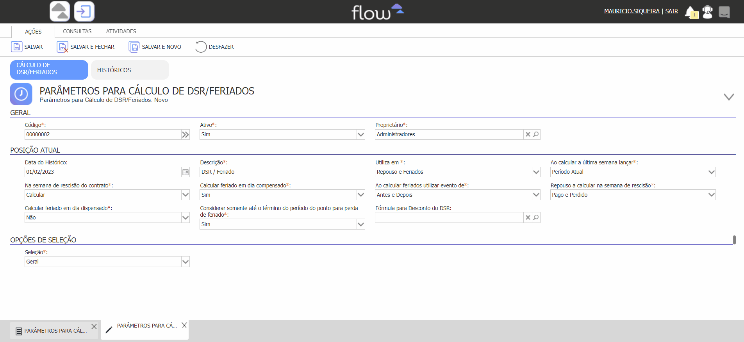Open the Utiliza em dropdown
744x342 pixels.
point(536,172)
